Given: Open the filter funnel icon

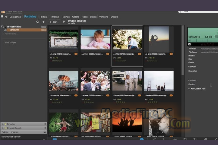Looking at the screenshot, I should click(x=64, y=22).
